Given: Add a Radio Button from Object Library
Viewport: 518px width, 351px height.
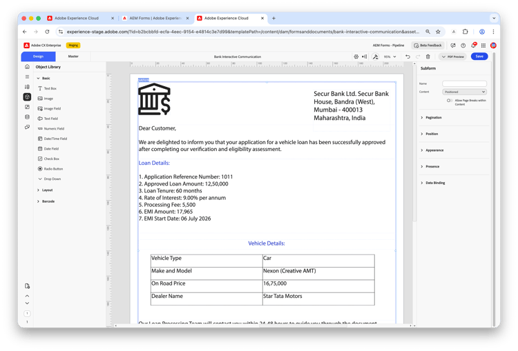Looking at the screenshot, I should tap(50, 169).
